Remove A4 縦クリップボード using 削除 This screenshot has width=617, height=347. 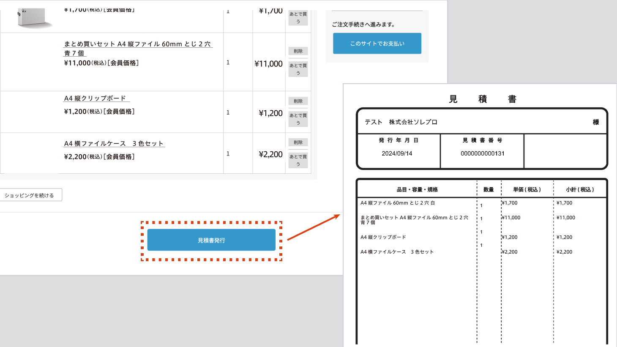(x=298, y=101)
